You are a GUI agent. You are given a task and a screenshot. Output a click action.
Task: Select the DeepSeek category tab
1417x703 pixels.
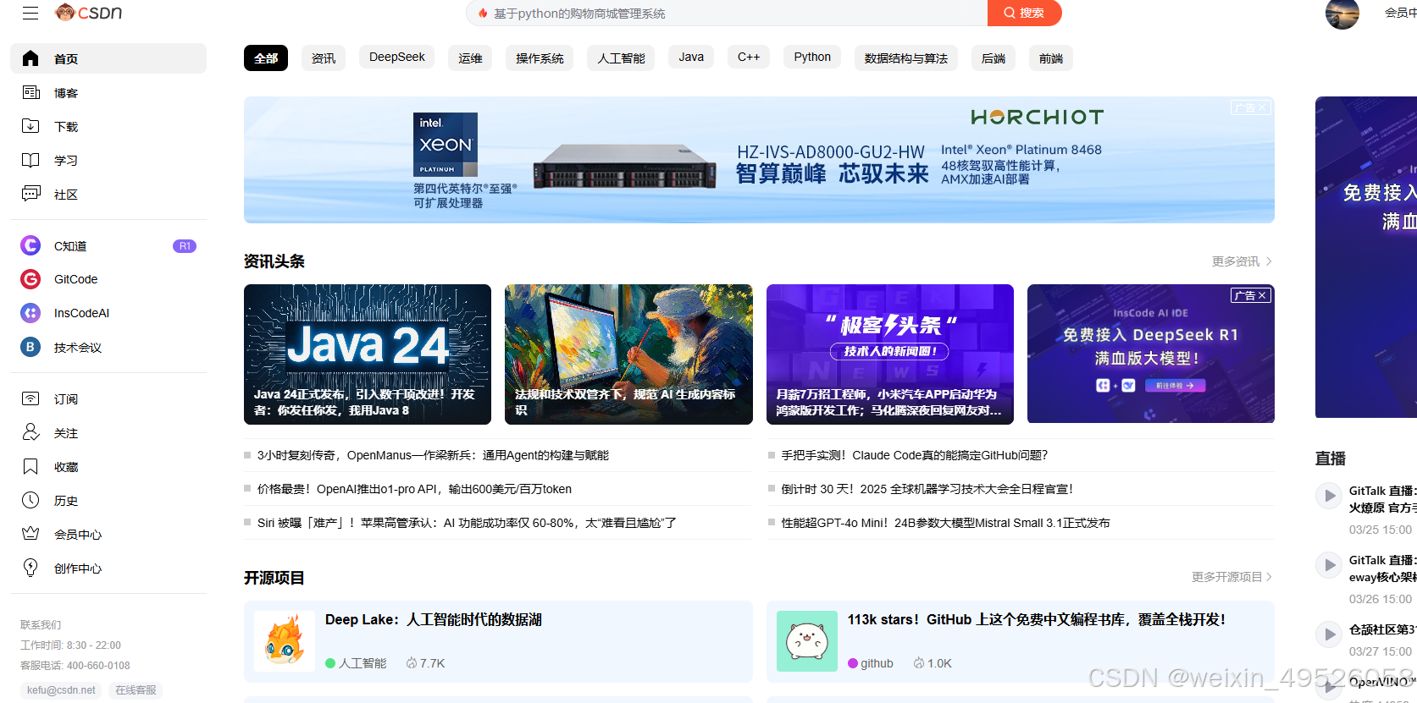pyautogui.click(x=397, y=57)
